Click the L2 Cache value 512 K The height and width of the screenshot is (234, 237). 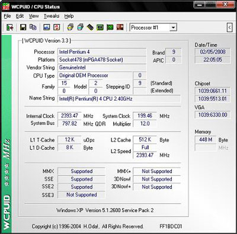pos(145,140)
